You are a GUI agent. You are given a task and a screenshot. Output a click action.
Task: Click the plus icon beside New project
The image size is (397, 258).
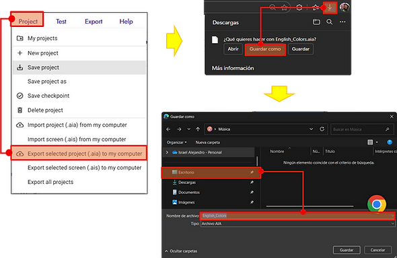20,53
